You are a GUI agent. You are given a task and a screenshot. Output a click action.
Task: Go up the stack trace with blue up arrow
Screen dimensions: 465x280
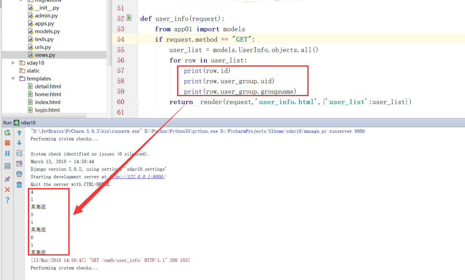[19, 132]
